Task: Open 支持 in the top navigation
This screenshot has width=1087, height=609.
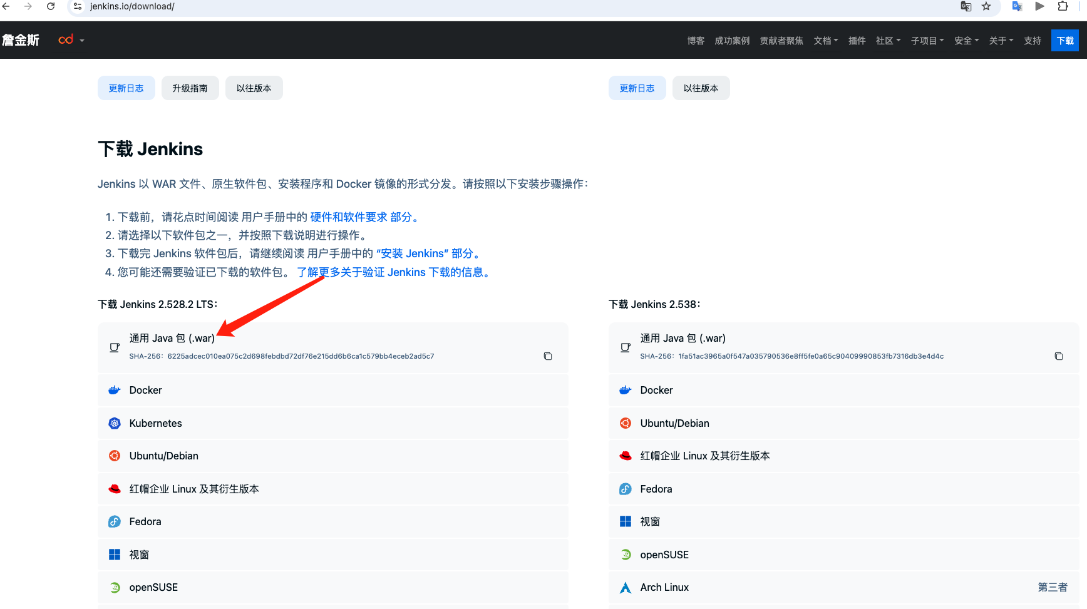Action: click(1033, 41)
